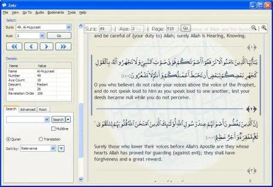The width and height of the screenshot is (273, 187).
Task: Click Go button in Select panel
Action: [59, 36]
